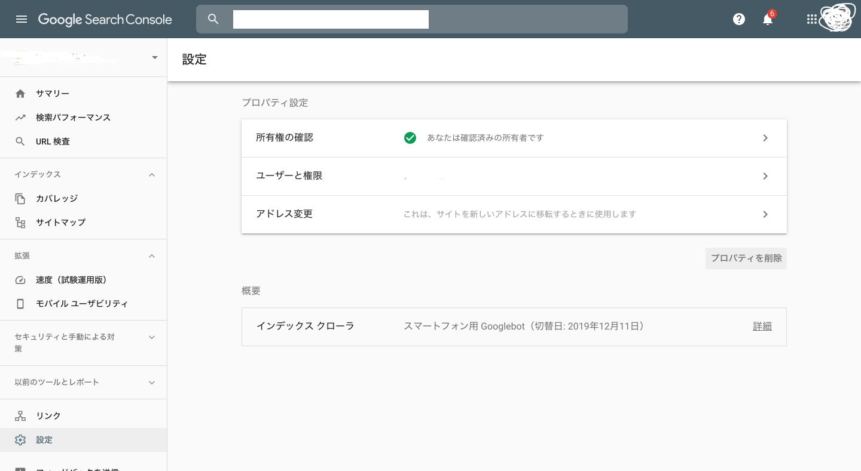Open カバレッジ report in sidebar

(57, 199)
